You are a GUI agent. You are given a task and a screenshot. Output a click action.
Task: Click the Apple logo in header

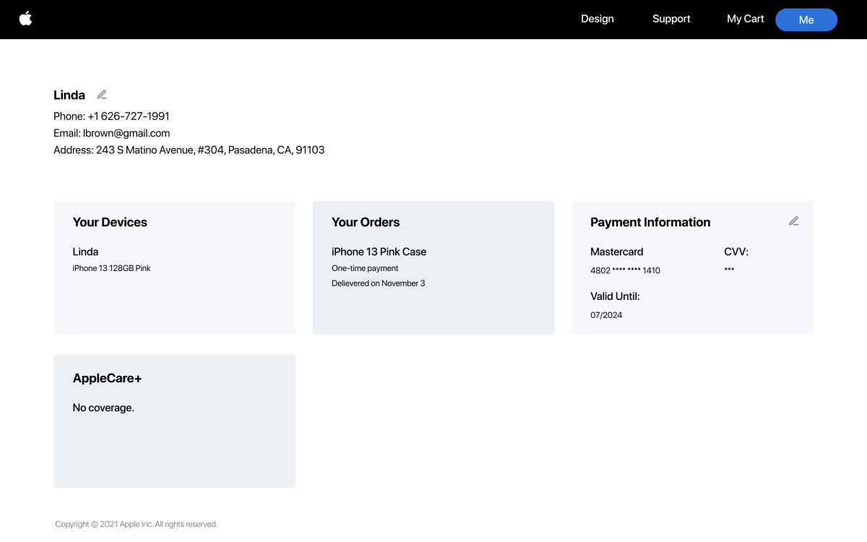coord(25,19)
